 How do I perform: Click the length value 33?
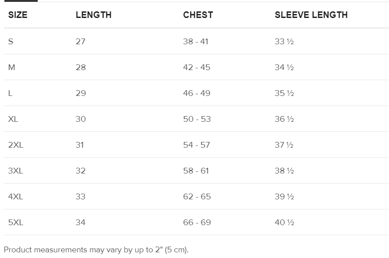click(80, 197)
